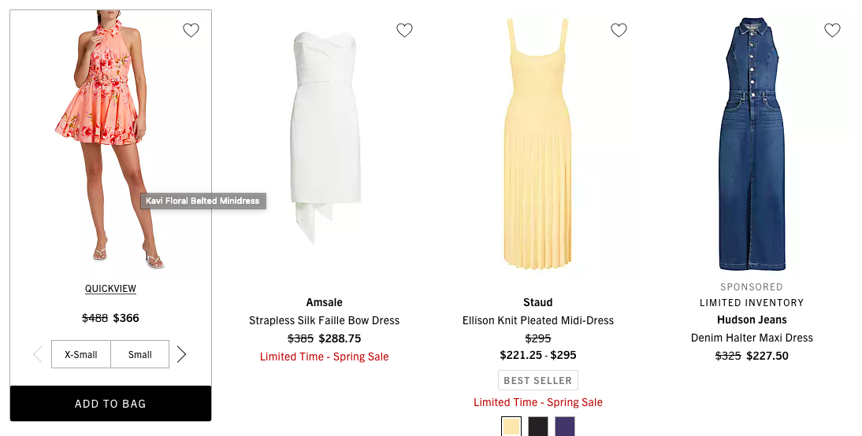The image size is (862, 436).
Task: Add Staud pleated midi-dress to wishlist
Action: 619,31
